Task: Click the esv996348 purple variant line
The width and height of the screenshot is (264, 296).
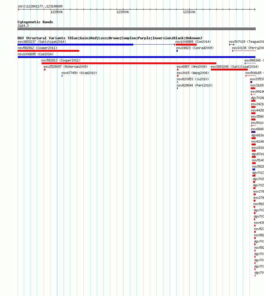Action: point(250,63)
